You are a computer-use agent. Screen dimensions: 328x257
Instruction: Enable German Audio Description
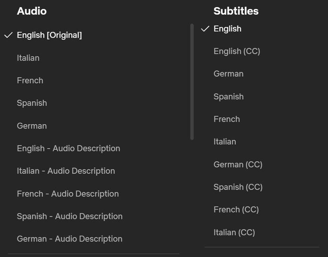pyautogui.click(x=69, y=239)
